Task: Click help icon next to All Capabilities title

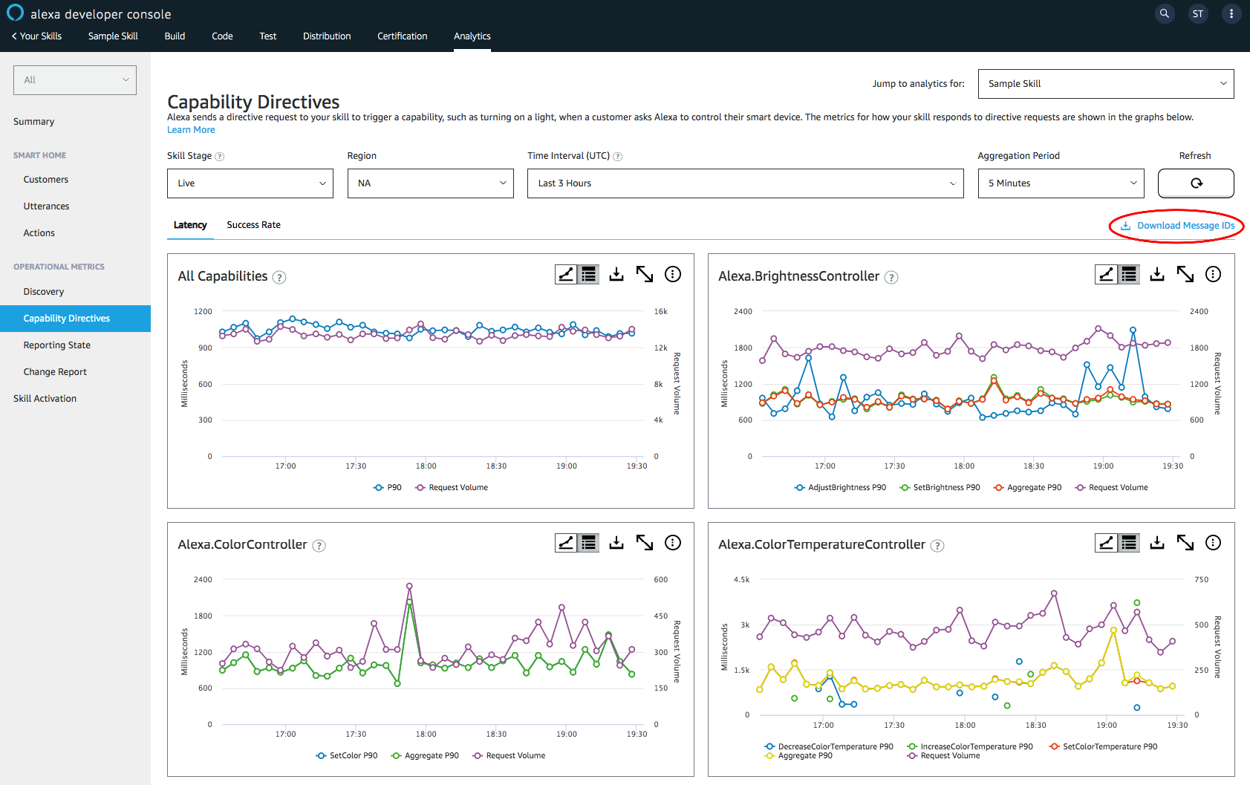Action: tap(279, 277)
